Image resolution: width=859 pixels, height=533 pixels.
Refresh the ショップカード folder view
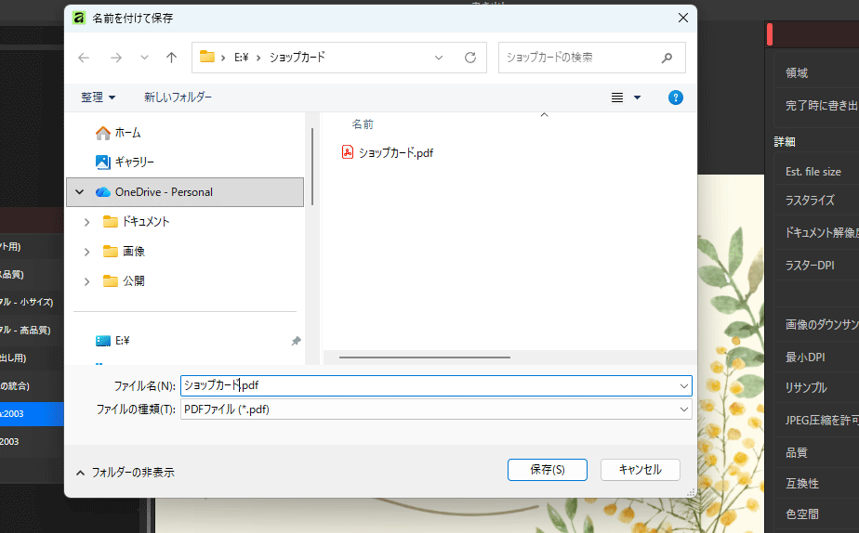tap(470, 58)
